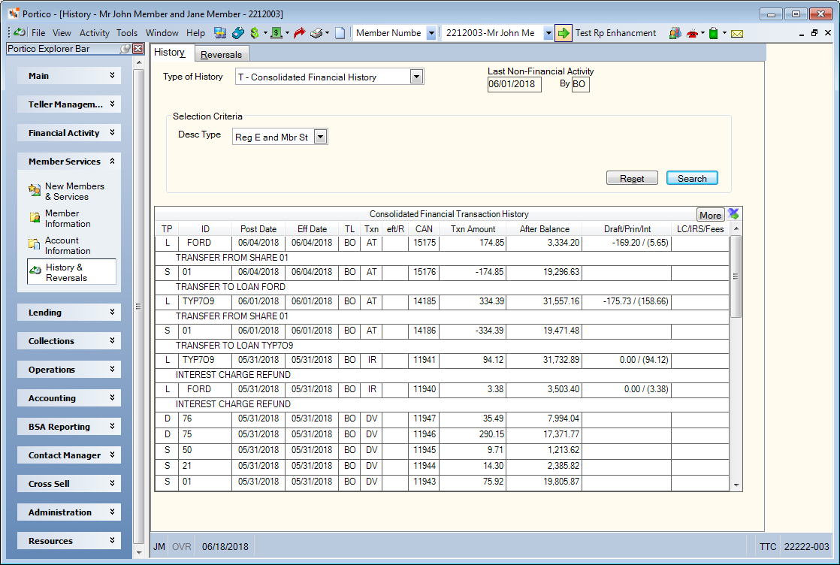840x565 pixels.
Task: Click the printer toolbar icon
Action: point(316,33)
